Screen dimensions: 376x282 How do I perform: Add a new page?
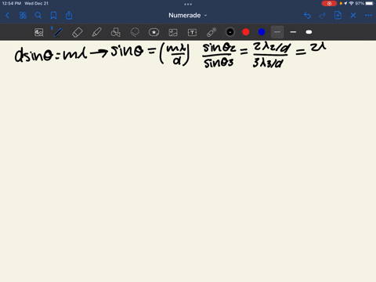point(338,15)
